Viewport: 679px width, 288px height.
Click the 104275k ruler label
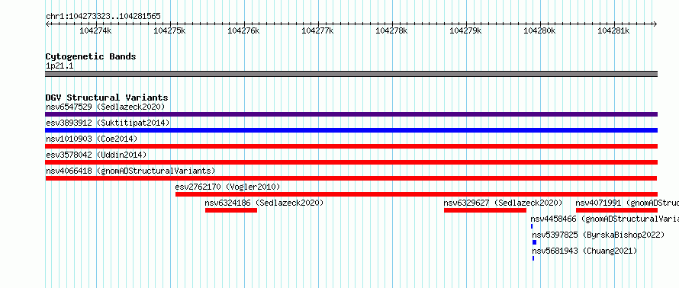coord(169,30)
